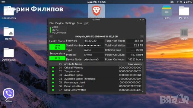Click the masked Serial Number field

[94, 45]
